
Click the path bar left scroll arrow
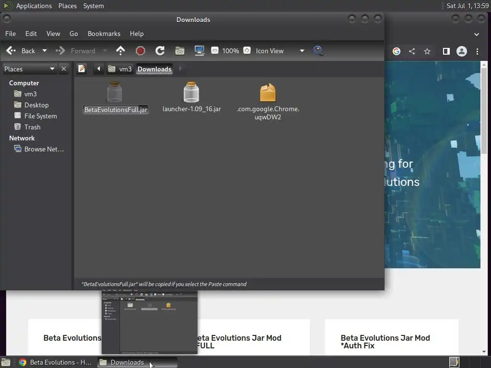point(98,69)
